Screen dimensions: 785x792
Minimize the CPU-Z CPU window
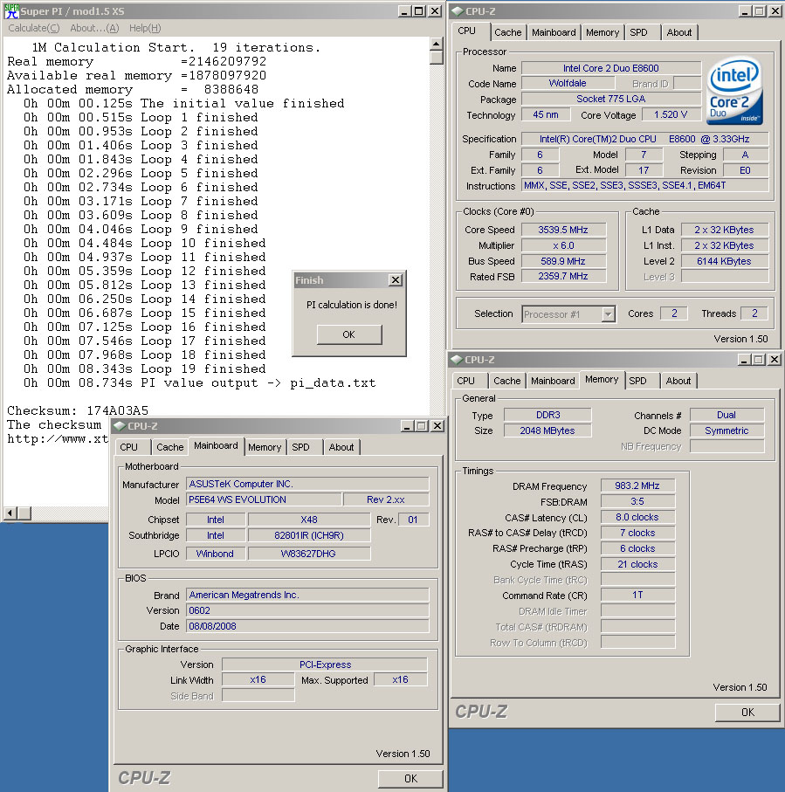(745, 11)
